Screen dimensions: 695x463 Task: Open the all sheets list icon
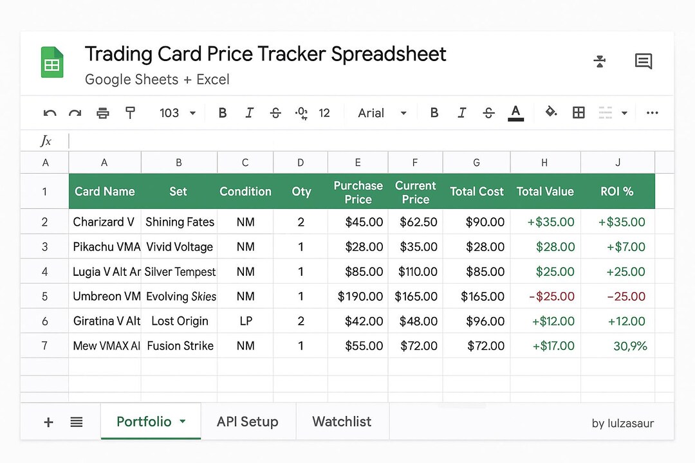[76, 422]
